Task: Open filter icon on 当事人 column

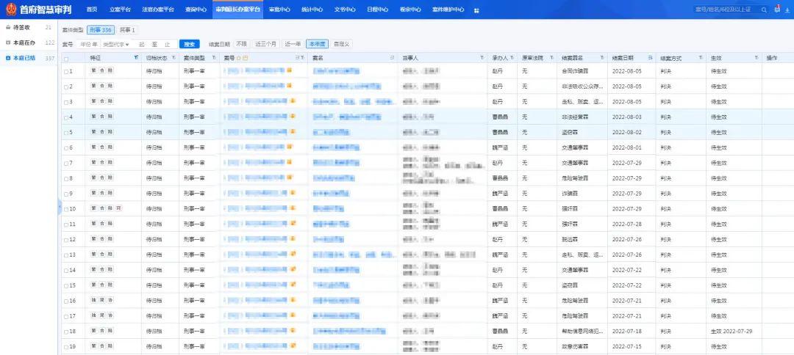Action: point(482,58)
